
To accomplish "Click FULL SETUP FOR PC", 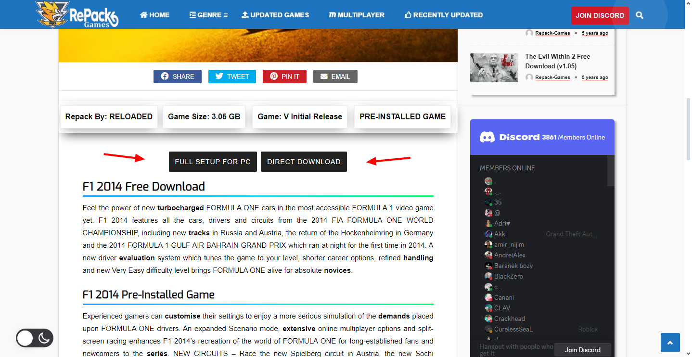I will click(213, 162).
